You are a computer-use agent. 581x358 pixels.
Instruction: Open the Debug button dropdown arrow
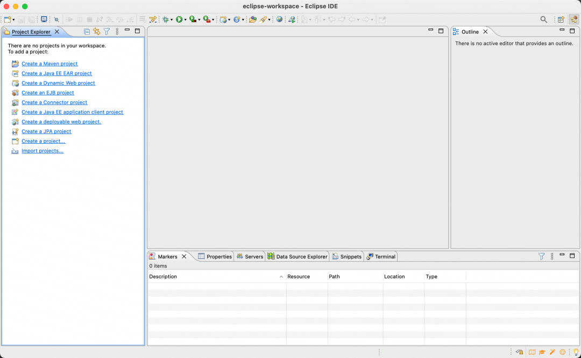[x=172, y=20]
